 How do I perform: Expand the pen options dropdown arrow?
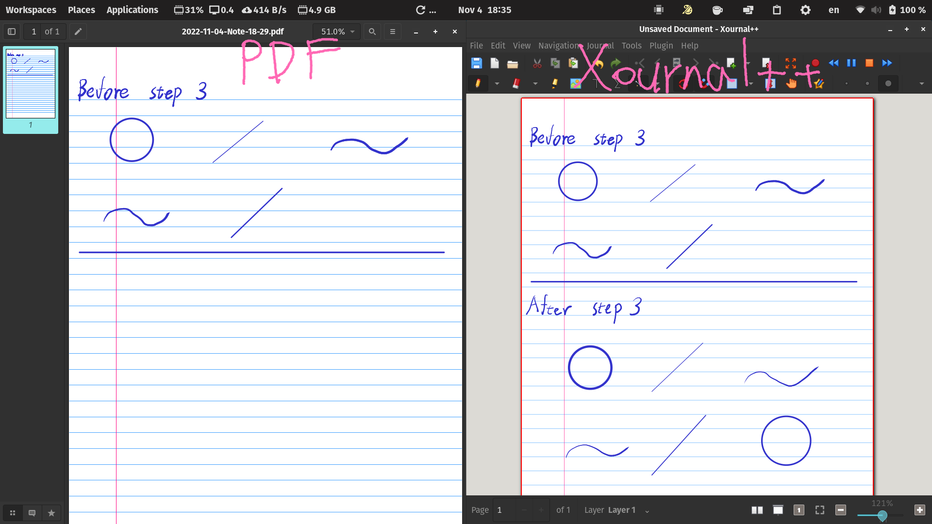coord(497,83)
